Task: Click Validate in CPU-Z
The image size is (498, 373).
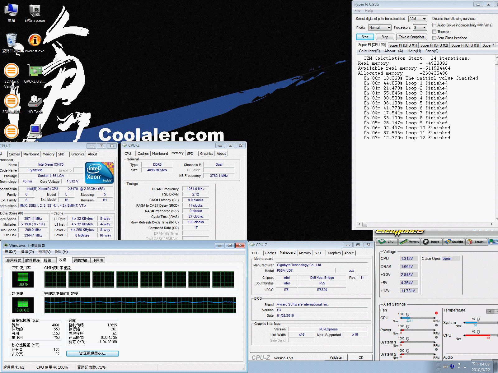Action: click(336, 357)
